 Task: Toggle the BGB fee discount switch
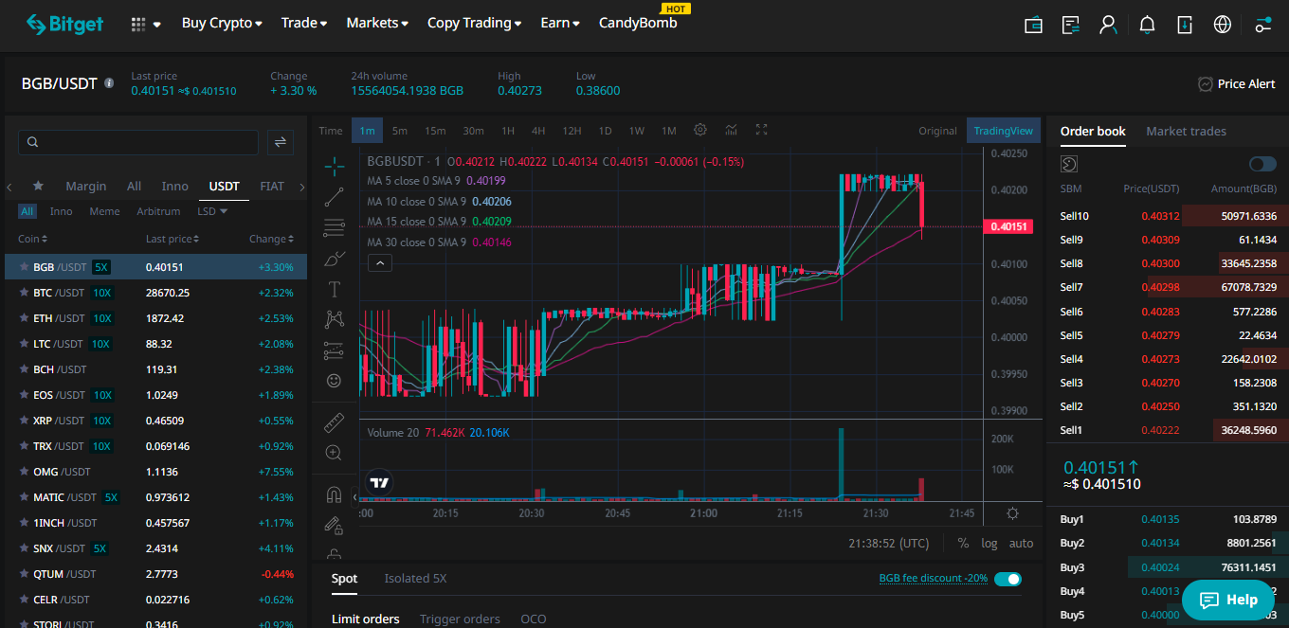point(1008,579)
